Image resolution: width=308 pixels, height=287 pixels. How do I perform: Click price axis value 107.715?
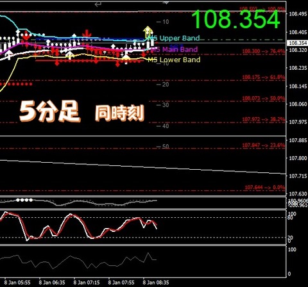tap(298, 176)
